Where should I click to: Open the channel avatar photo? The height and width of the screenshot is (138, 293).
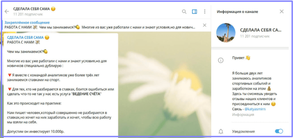point(226,33)
